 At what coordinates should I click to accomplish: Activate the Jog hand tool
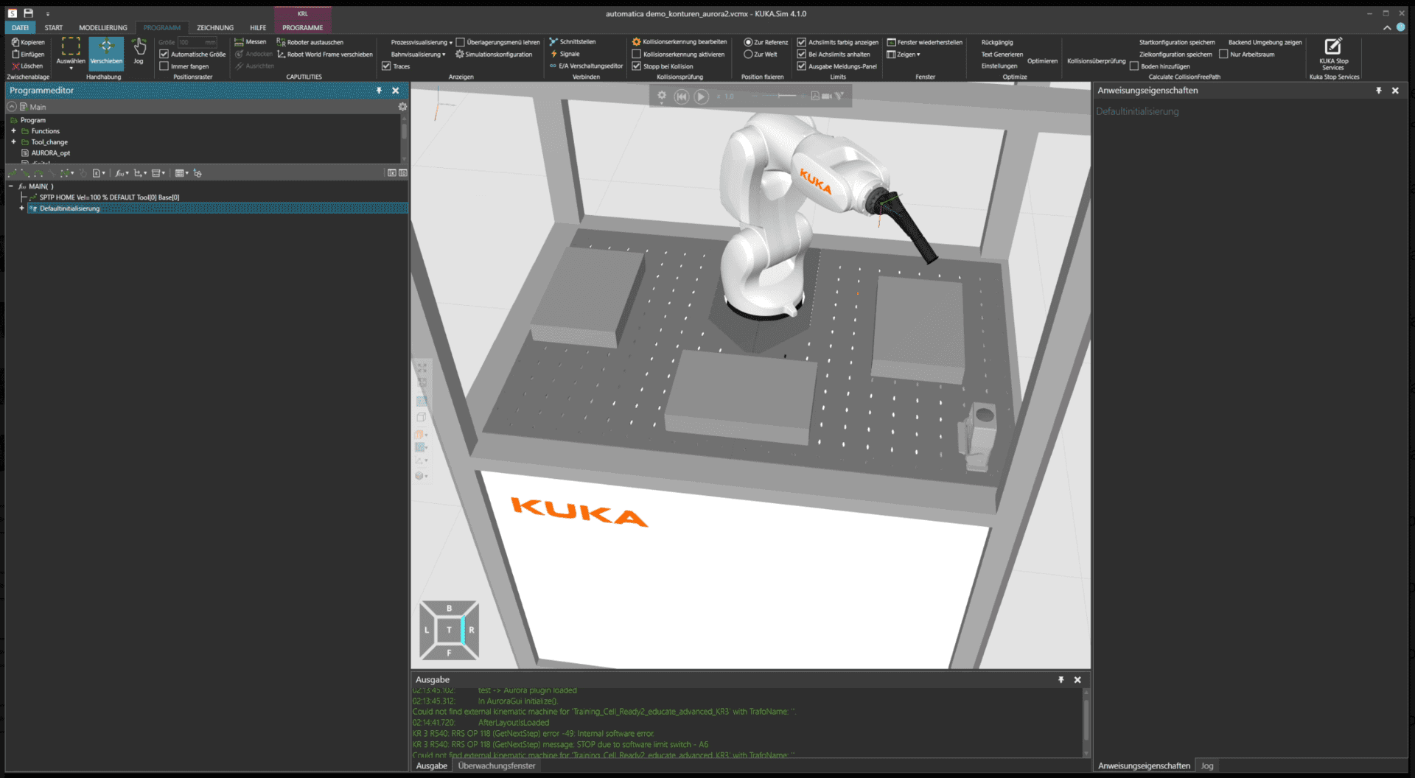(x=139, y=51)
